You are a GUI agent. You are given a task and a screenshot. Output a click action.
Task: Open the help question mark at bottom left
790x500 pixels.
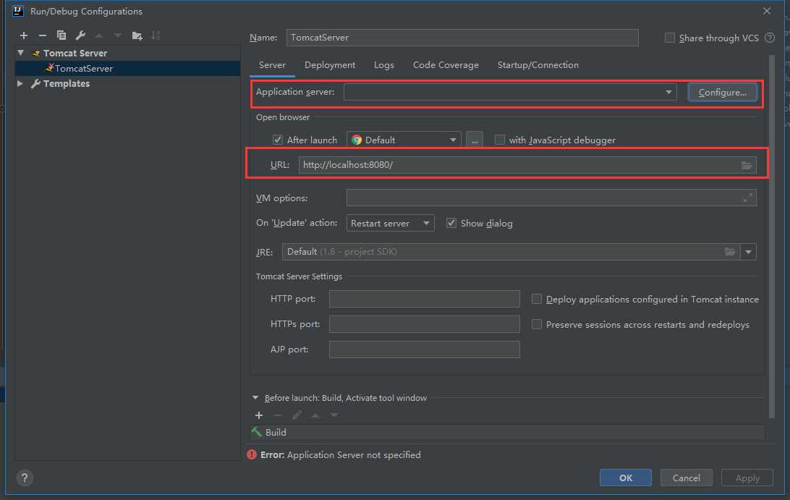click(24, 478)
